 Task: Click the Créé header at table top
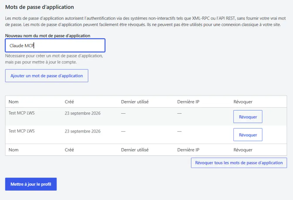click(69, 102)
